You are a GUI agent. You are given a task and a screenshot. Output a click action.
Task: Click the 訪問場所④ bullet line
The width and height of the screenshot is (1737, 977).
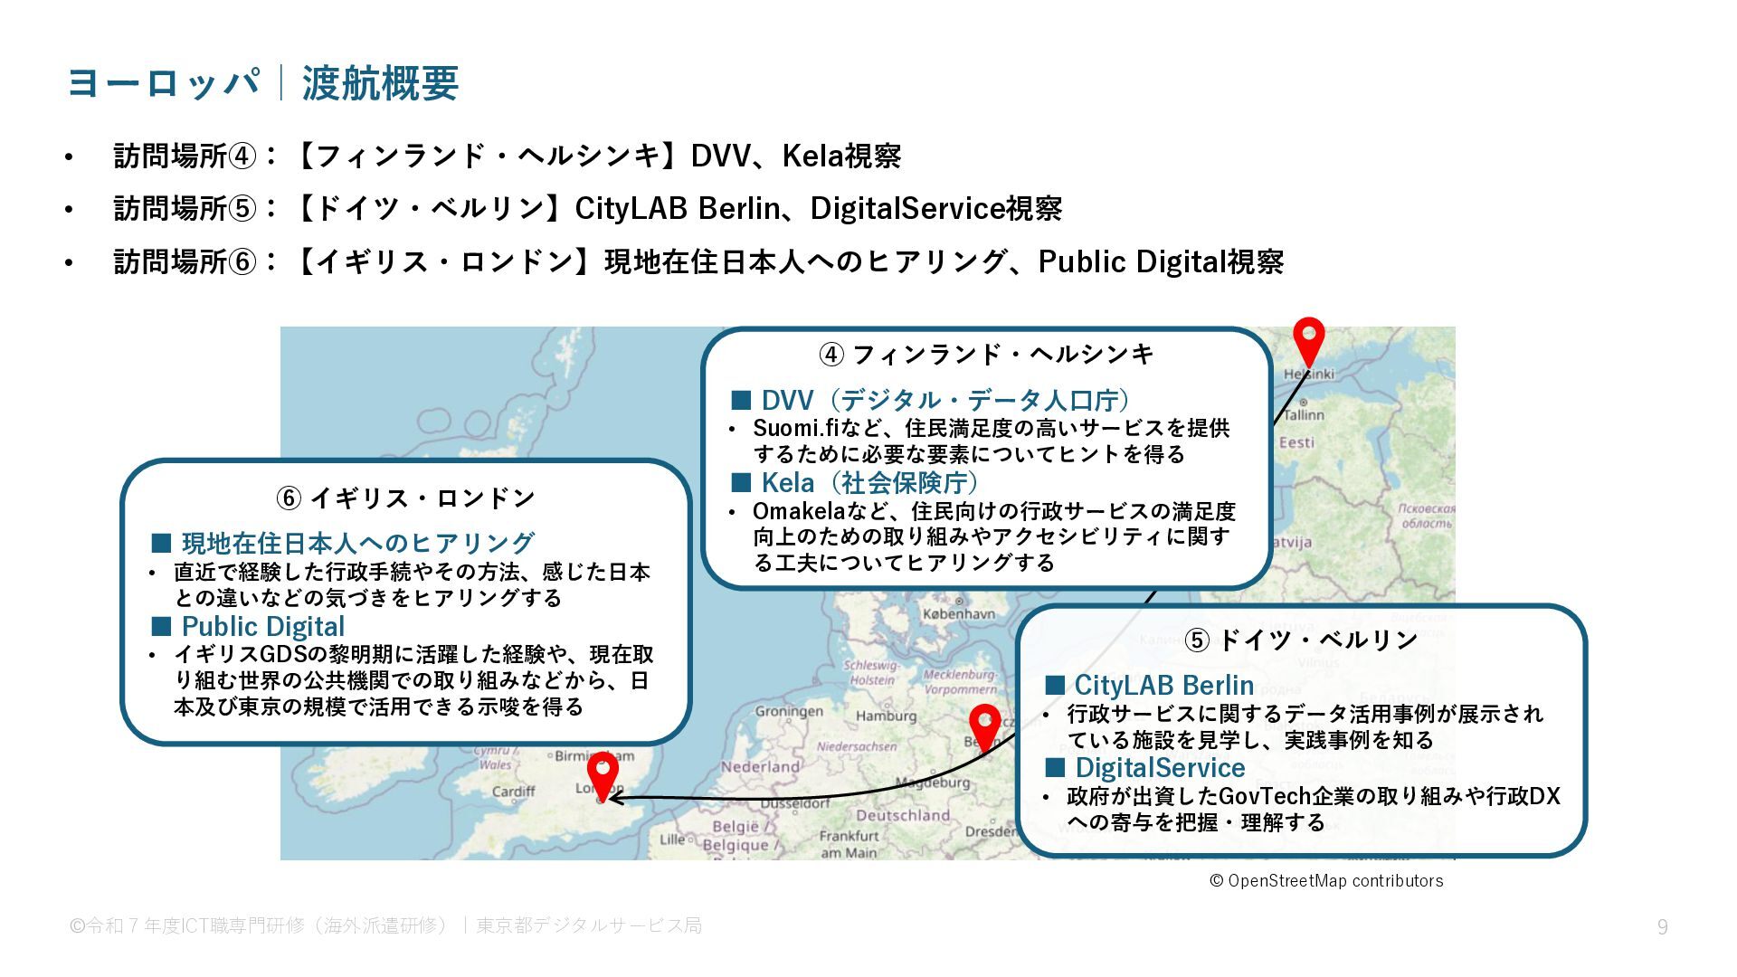pyautogui.click(x=507, y=156)
